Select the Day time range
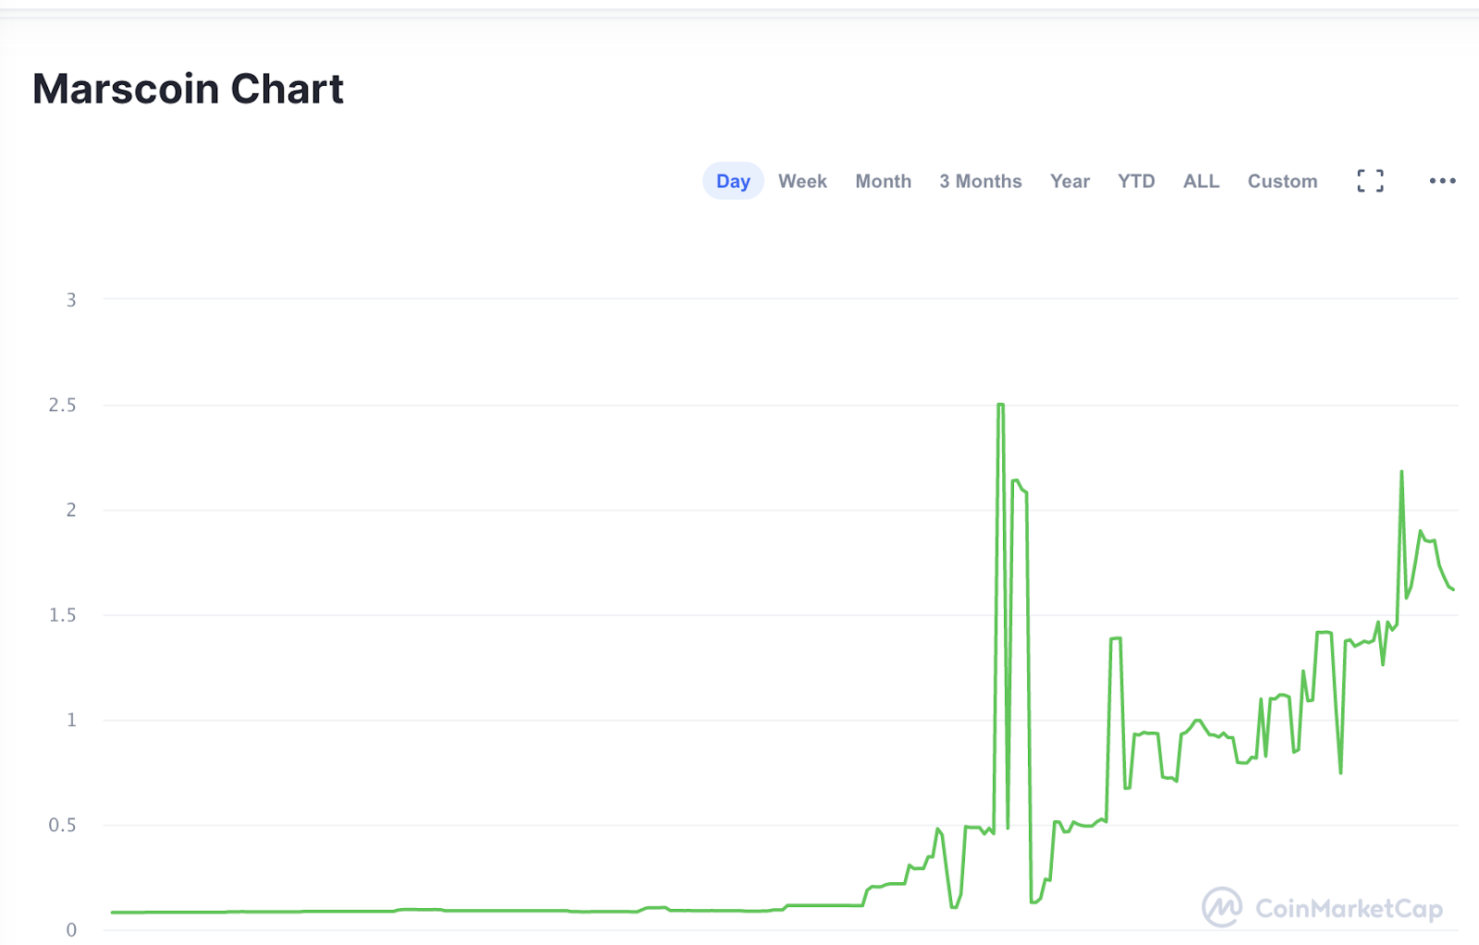 coord(732,181)
